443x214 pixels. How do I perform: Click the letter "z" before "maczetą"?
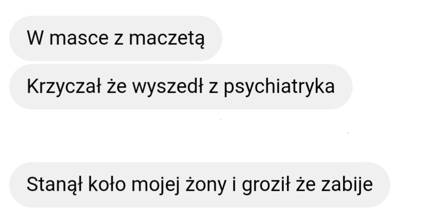pos(119,39)
